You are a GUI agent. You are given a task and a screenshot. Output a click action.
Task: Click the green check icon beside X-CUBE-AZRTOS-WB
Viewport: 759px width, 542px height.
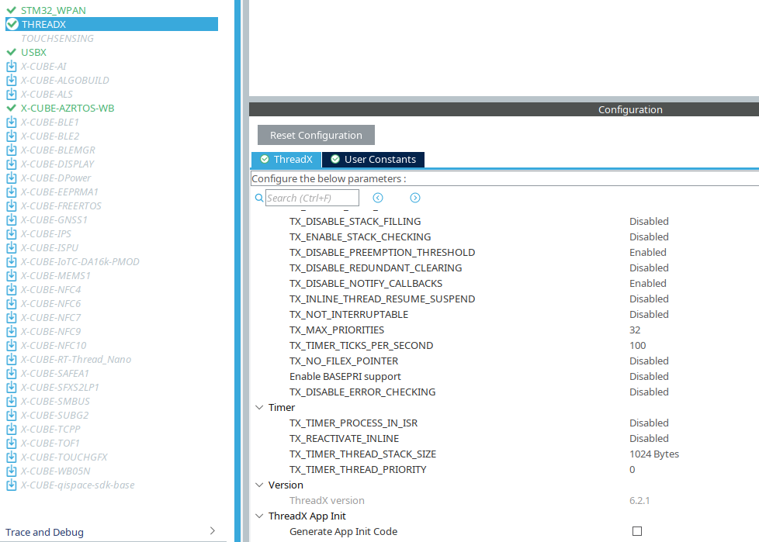click(12, 109)
